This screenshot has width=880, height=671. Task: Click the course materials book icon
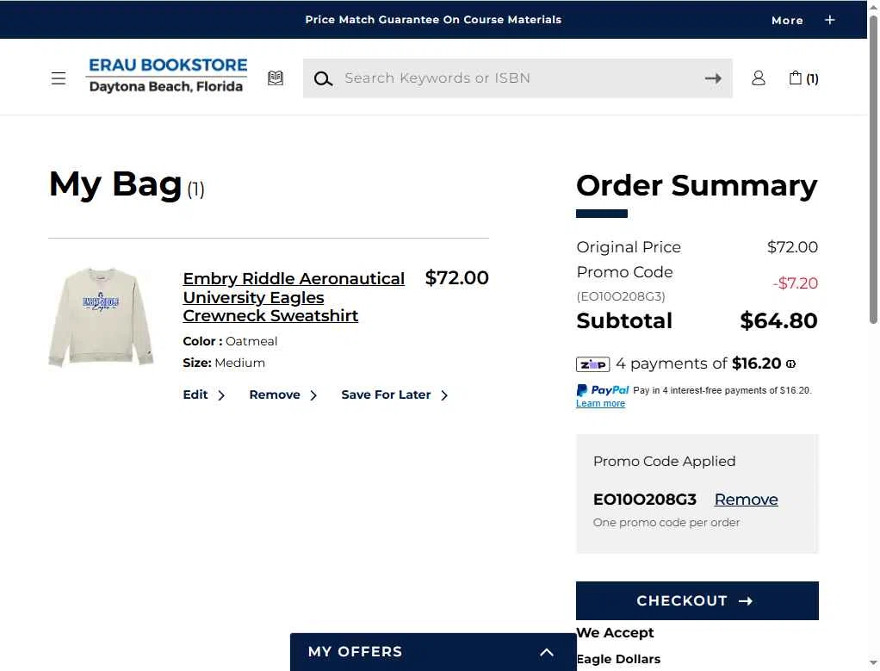pyautogui.click(x=275, y=78)
